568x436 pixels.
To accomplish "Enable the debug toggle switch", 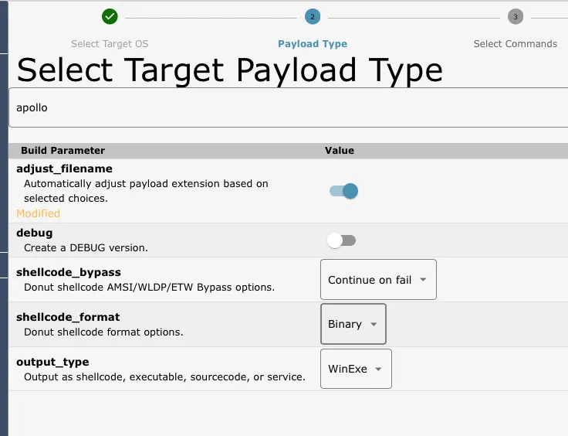I will click(x=341, y=240).
